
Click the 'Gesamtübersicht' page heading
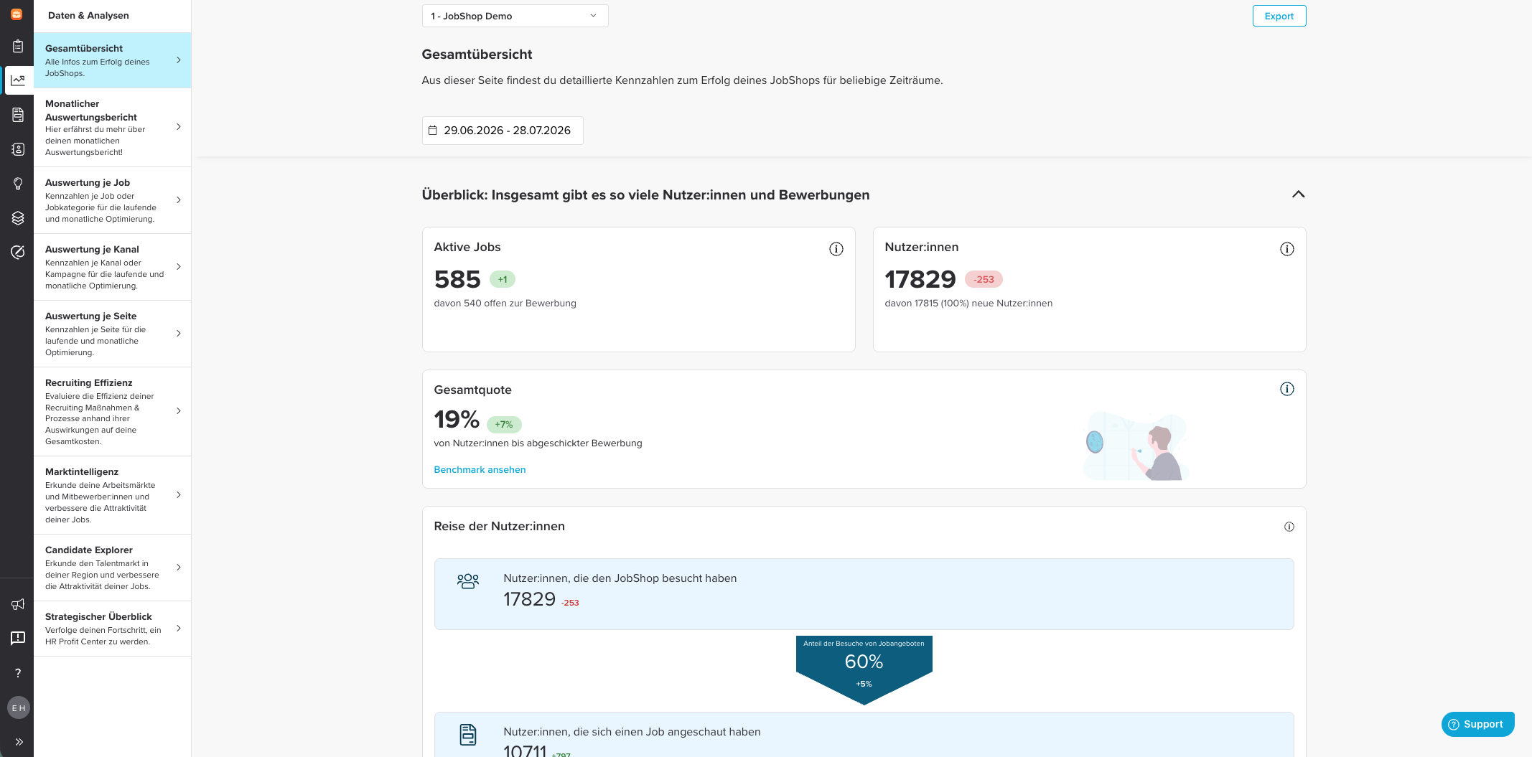(477, 55)
